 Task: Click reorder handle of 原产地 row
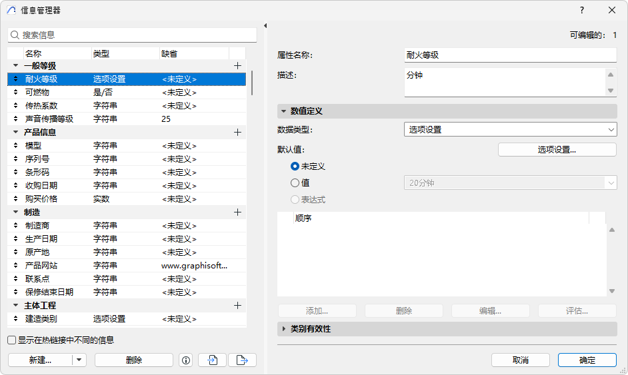[x=15, y=252]
